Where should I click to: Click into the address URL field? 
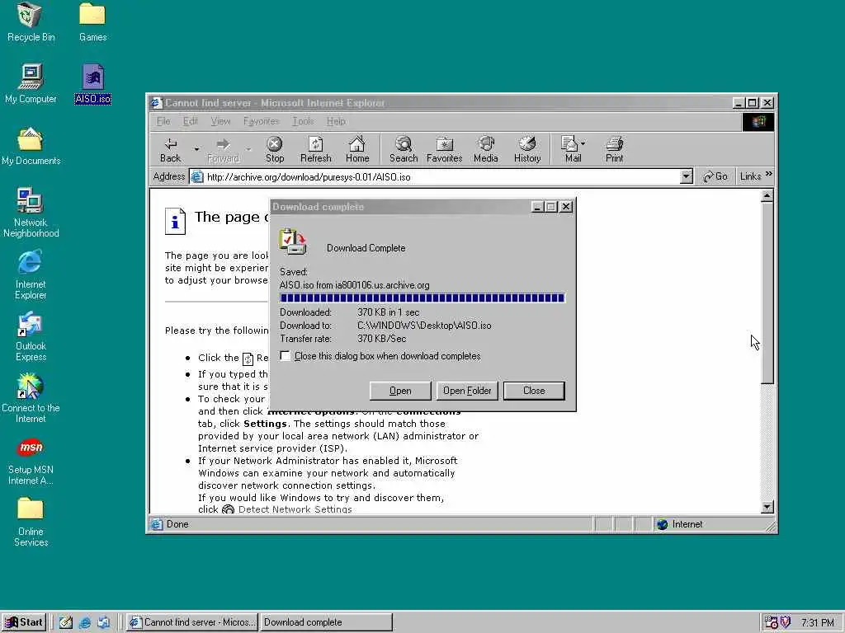(434, 176)
